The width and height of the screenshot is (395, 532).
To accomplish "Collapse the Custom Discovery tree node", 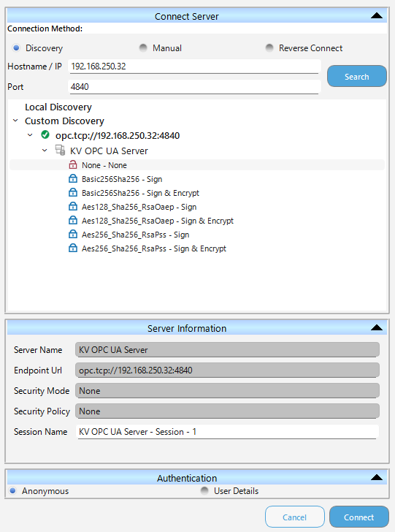I will coord(15,121).
